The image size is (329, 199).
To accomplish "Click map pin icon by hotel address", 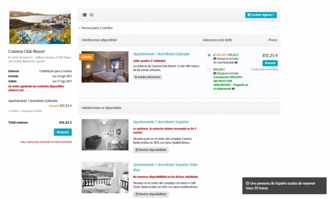I will pyautogui.click(x=9, y=58).
